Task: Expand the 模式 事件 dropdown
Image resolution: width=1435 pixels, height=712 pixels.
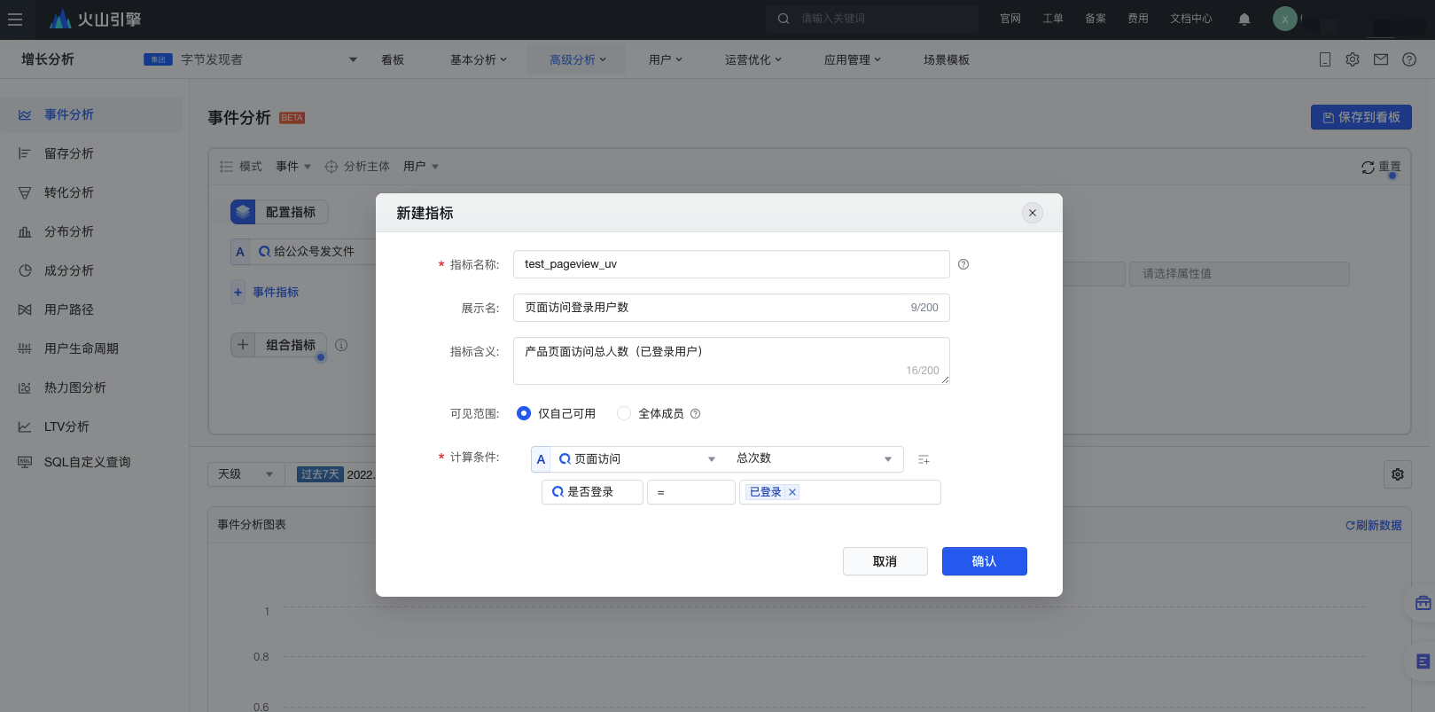Action: (x=293, y=167)
